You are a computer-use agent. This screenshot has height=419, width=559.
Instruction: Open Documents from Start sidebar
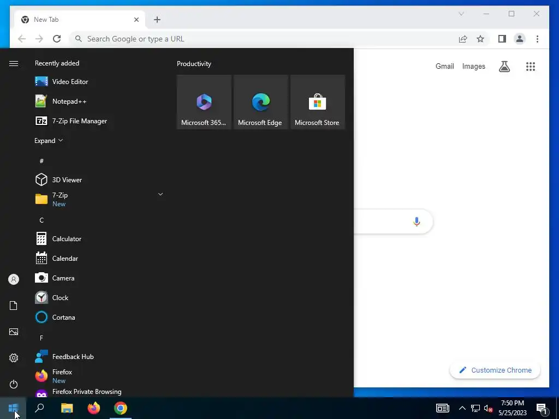pos(14,306)
